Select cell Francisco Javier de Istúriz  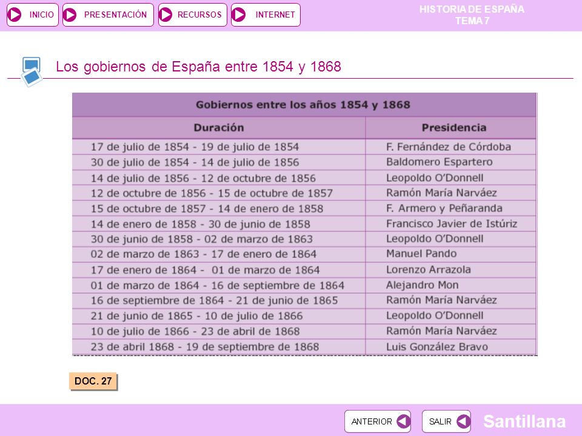(x=451, y=223)
